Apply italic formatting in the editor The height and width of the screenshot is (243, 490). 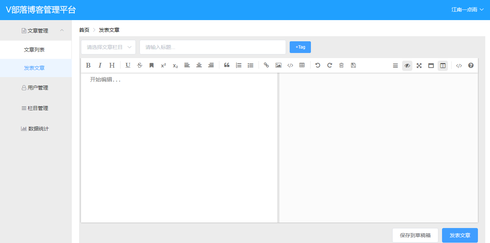coord(100,65)
